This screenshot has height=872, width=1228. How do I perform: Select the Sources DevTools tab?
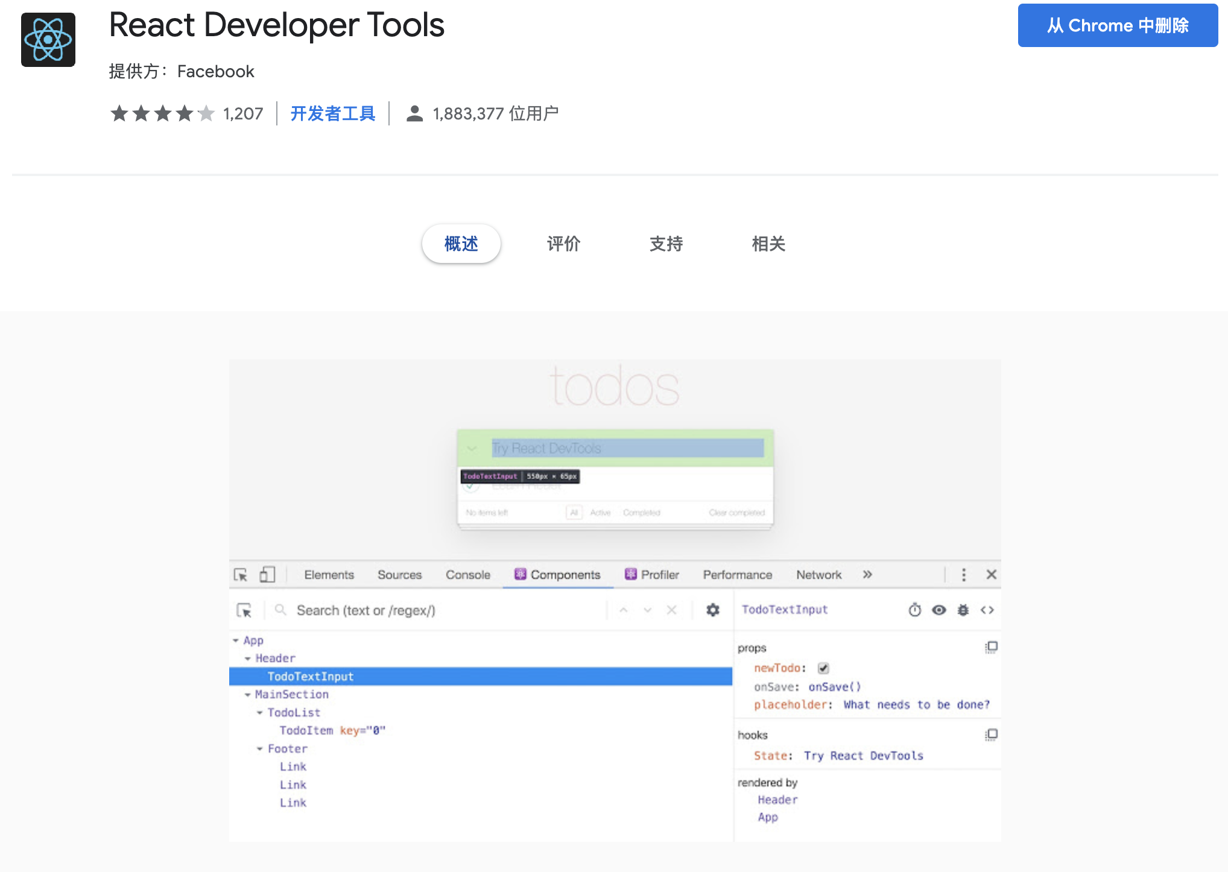point(399,575)
